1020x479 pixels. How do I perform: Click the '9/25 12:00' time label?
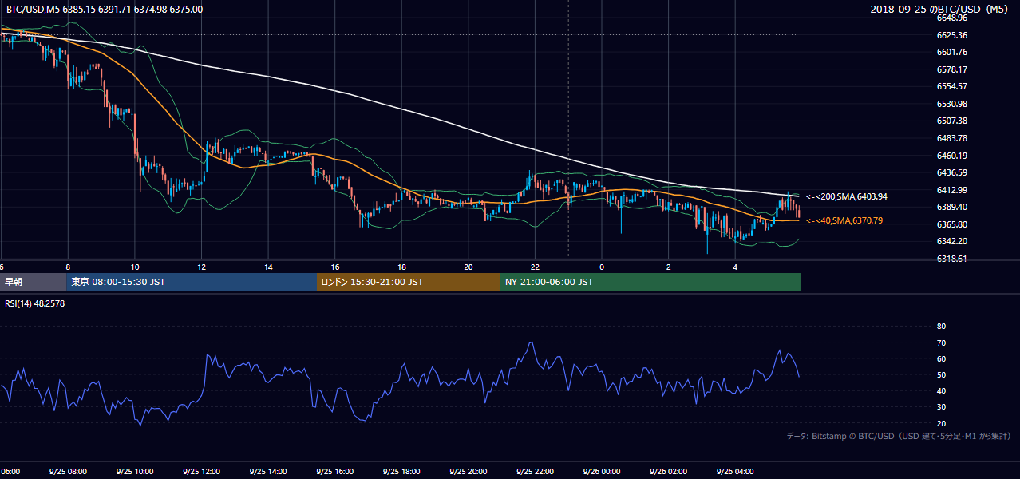tap(201, 471)
